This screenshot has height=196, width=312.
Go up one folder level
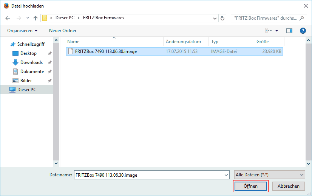pyautogui.click(x=36, y=18)
